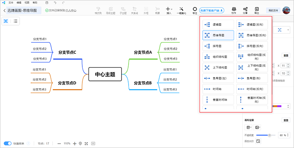Image resolution: width=294 pixels, height=148 pixels.
Task: Choose the 组织结构图 layout
Action: point(218,57)
